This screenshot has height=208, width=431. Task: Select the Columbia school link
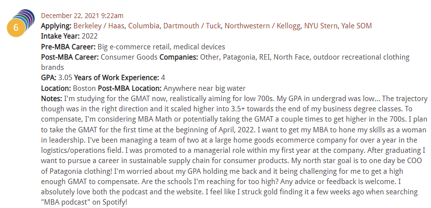[x=144, y=26]
